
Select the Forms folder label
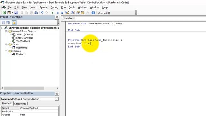click(x=15, y=44)
